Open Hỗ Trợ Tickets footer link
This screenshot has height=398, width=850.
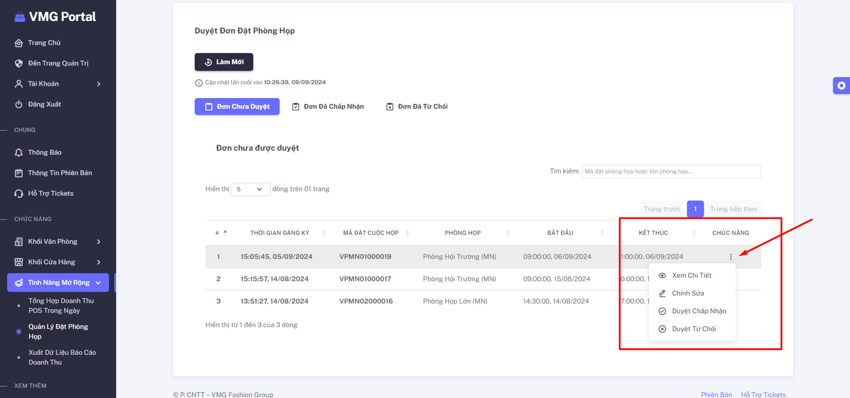(x=763, y=395)
